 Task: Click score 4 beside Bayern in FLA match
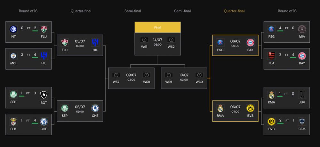click(x=293, y=55)
